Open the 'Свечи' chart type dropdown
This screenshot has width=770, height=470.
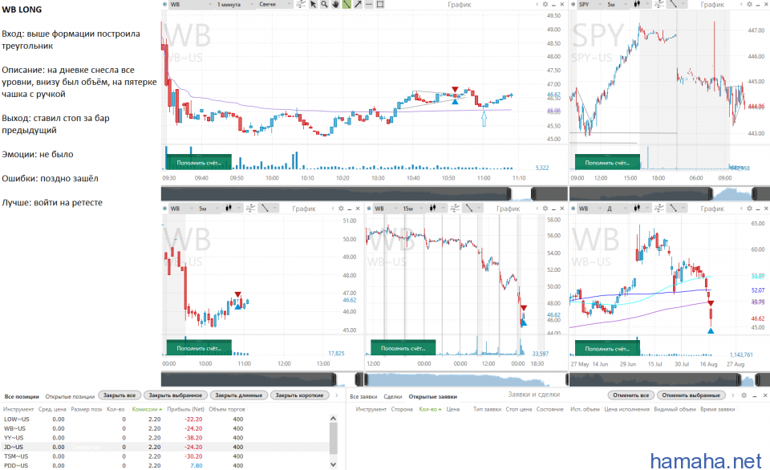click(274, 5)
